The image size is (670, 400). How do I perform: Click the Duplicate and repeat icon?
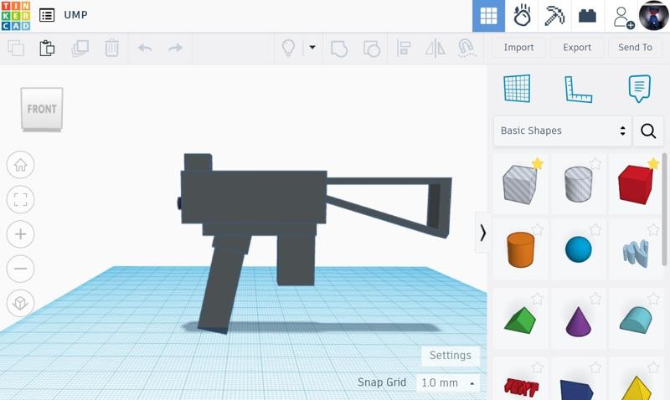80,48
